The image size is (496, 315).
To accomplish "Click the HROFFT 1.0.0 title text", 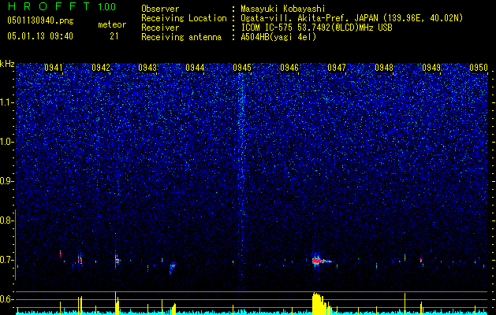I will (62, 6).
